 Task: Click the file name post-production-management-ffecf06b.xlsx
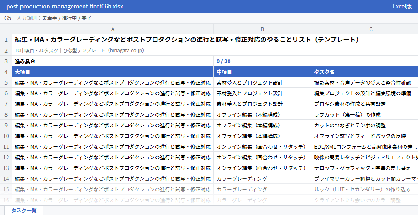(65, 6)
